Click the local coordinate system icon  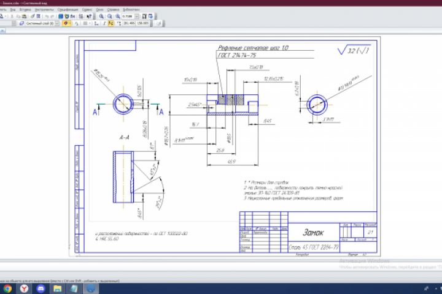pyautogui.click(x=96, y=23)
